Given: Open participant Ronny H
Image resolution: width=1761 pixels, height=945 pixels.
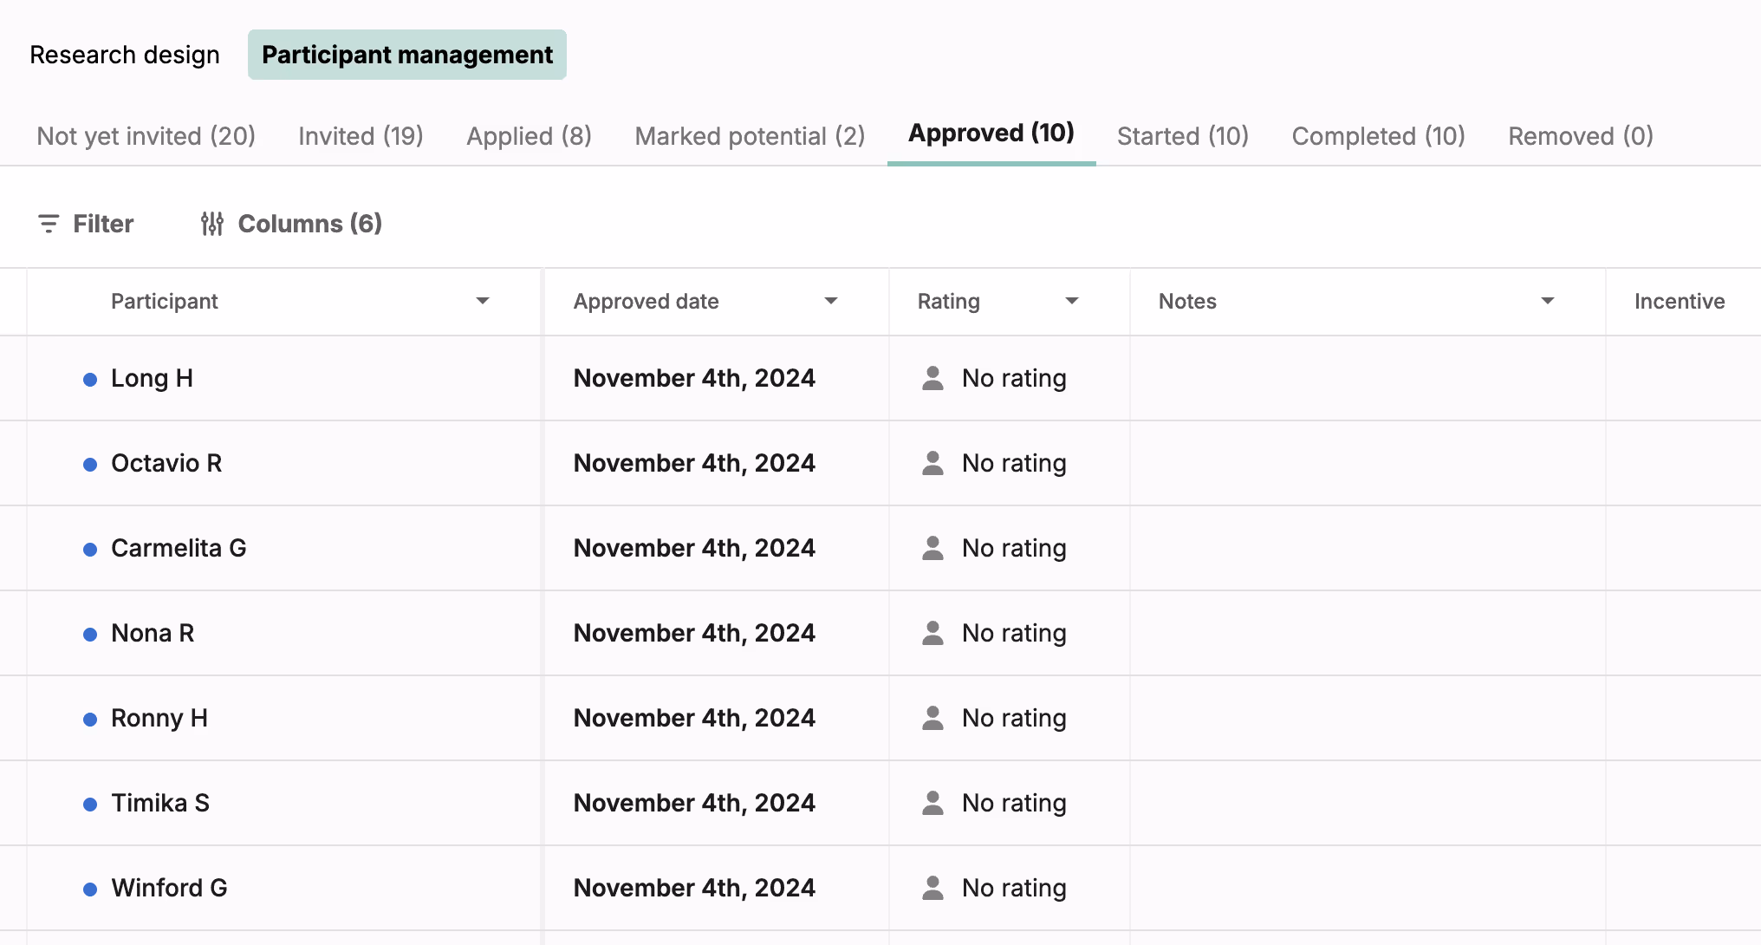Looking at the screenshot, I should (x=159, y=718).
